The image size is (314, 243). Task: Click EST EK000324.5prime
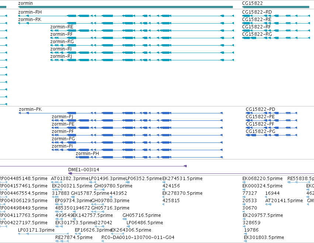point(263,186)
